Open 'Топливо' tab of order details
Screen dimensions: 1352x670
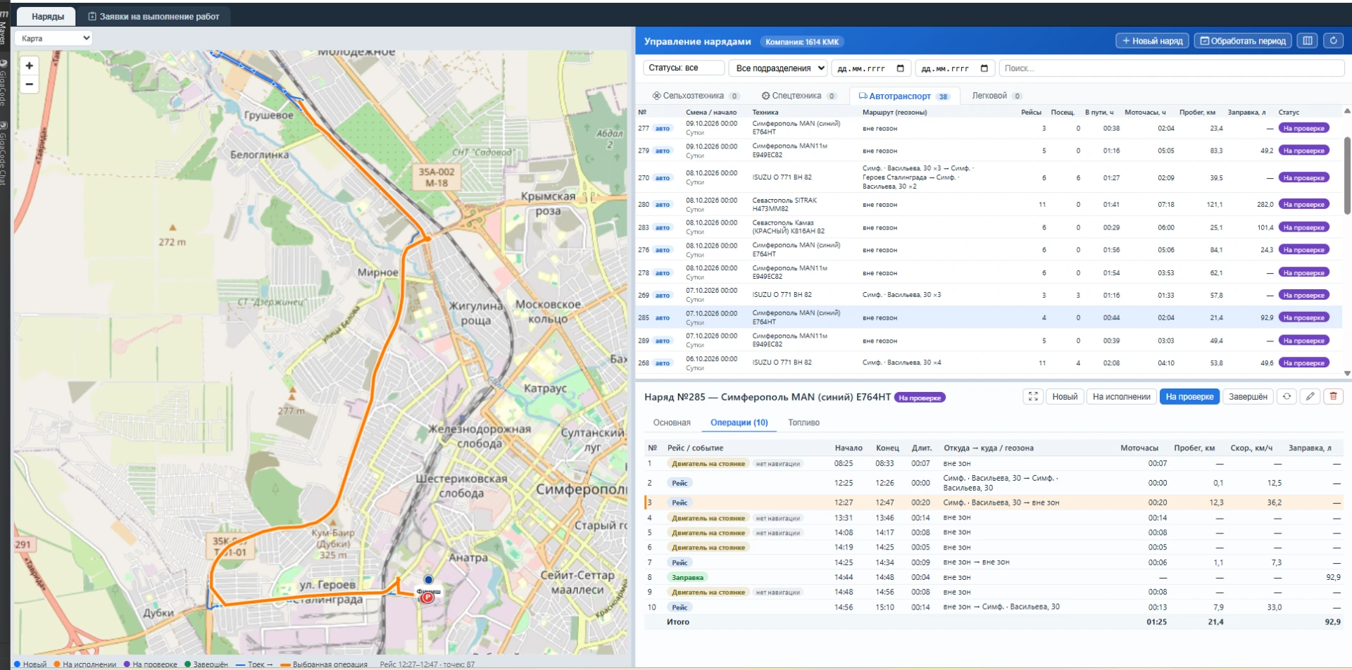coord(803,423)
